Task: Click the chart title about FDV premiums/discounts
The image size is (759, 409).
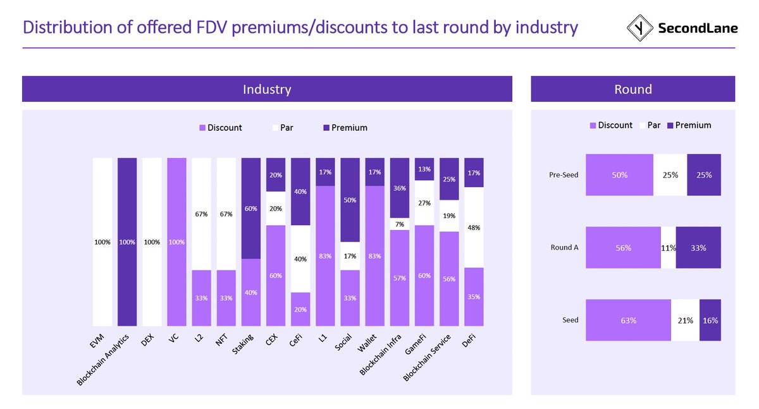Action: 300,28
